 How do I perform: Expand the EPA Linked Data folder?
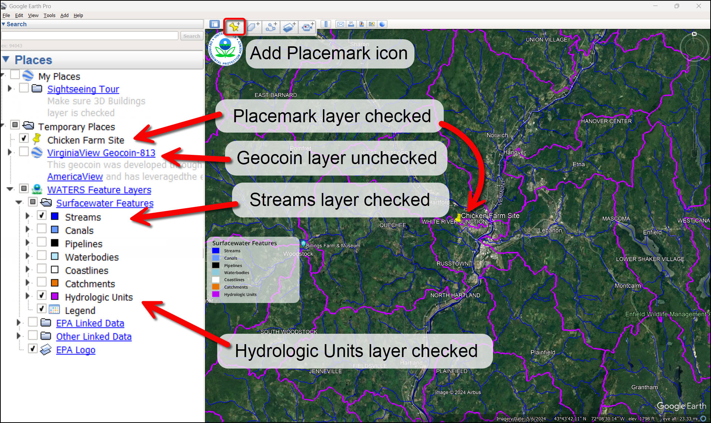click(19, 323)
